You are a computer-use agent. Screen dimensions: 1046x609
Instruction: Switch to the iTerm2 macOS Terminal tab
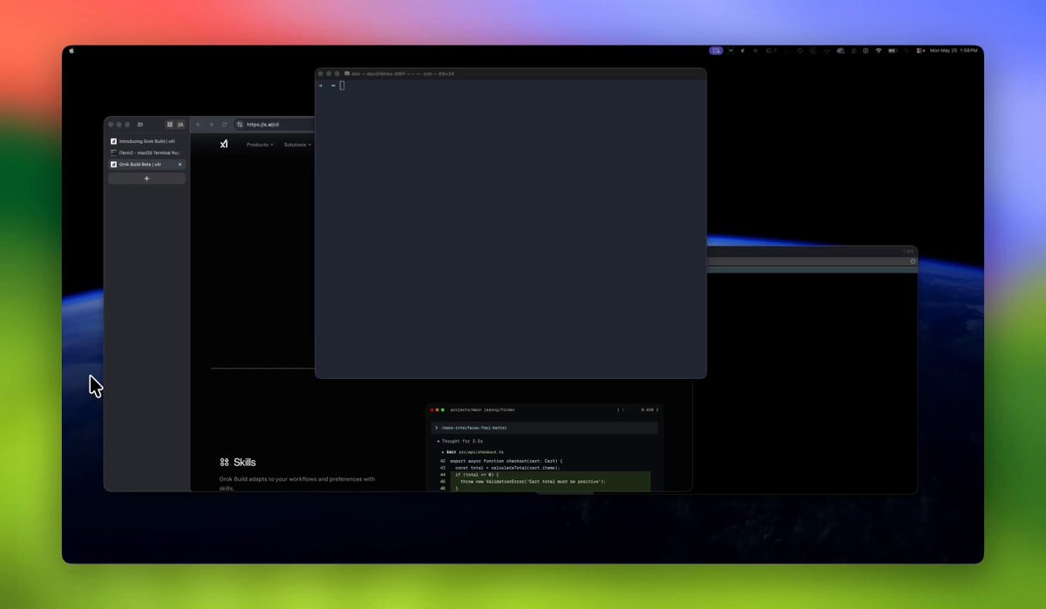point(146,152)
